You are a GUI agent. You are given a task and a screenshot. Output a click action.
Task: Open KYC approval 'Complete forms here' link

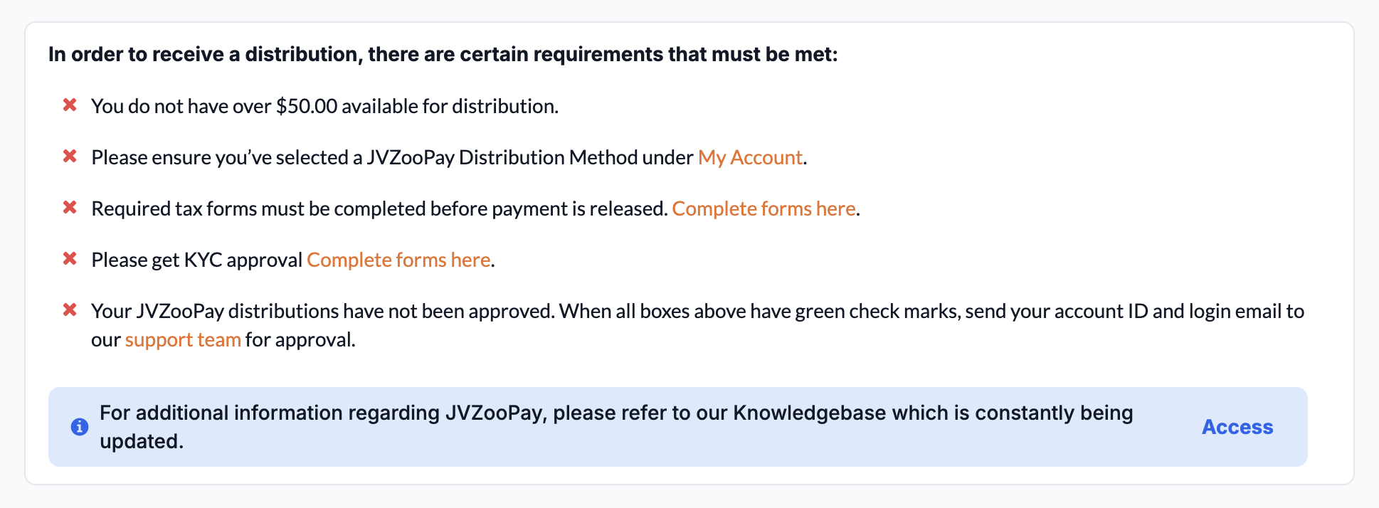tap(398, 260)
